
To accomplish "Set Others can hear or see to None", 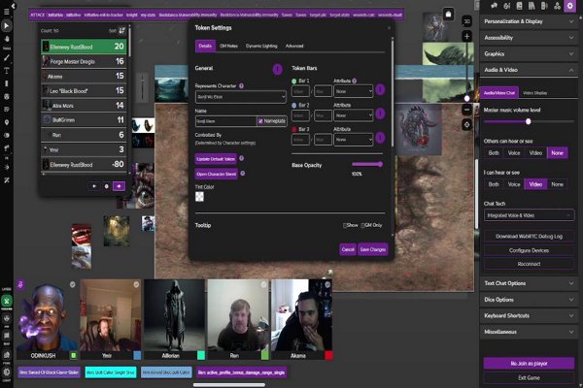I will coord(557,153).
